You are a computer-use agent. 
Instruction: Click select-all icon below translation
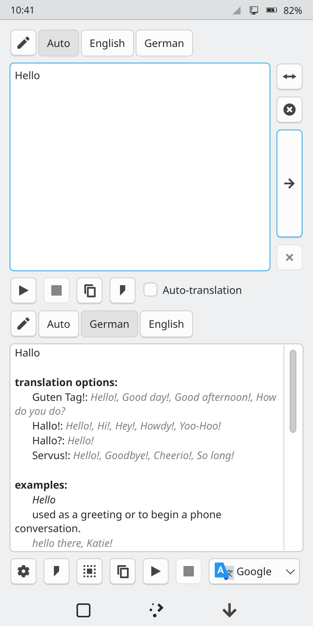(x=90, y=571)
